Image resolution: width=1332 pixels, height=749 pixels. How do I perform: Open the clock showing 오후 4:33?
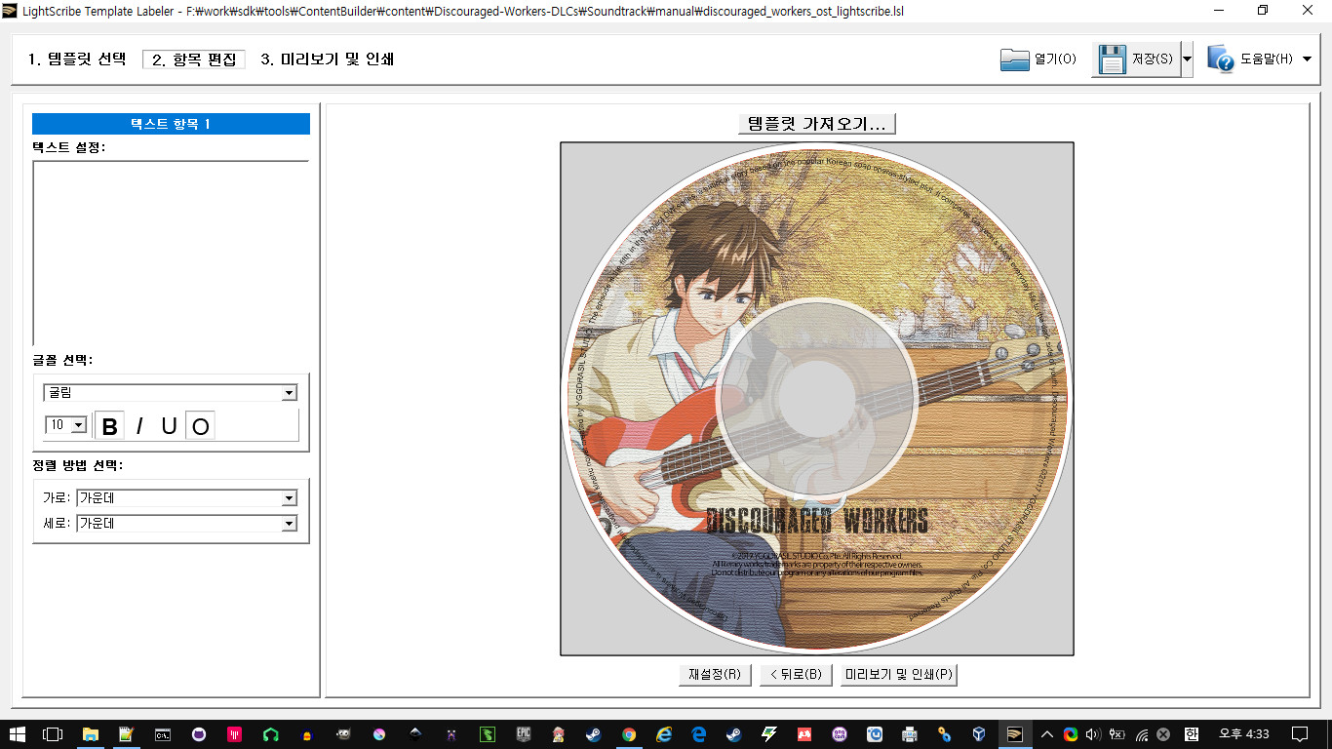(1244, 733)
